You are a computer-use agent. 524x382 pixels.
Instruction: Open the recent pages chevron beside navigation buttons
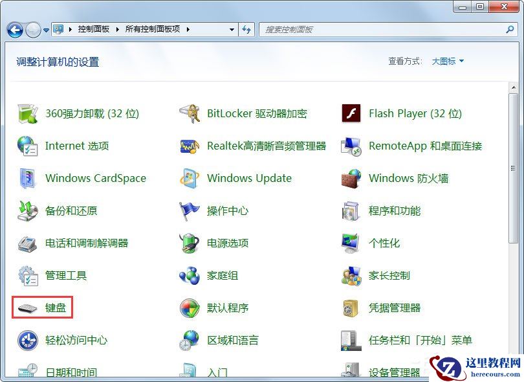coord(45,30)
